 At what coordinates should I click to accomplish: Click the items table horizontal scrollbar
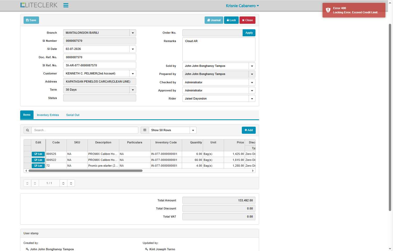85,171
